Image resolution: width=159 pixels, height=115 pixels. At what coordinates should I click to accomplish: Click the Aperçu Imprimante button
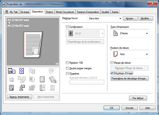[19, 97]
